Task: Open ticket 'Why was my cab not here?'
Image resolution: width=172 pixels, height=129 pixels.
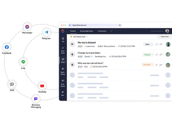Action: click(x=90, y=63)
